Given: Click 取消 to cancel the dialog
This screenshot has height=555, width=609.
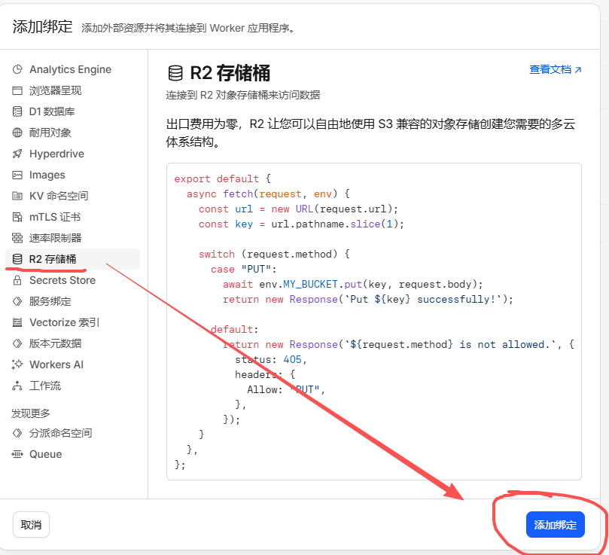Looking at the screenshot, I should 31,524.
